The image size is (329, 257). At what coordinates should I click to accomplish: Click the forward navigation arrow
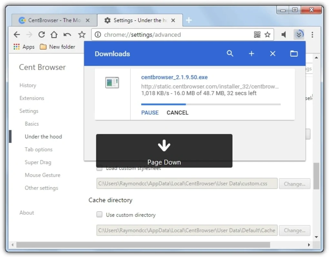(x=29, y=34)
